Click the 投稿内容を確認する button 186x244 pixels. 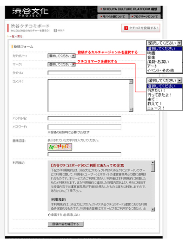pos(66,224)
